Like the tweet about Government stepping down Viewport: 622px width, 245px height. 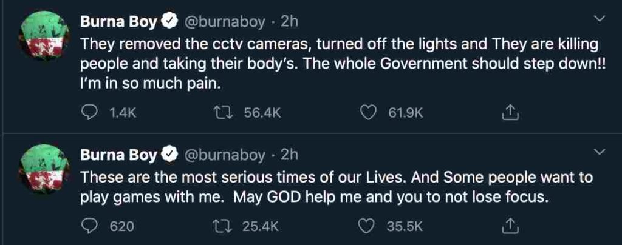click(367, 112)
